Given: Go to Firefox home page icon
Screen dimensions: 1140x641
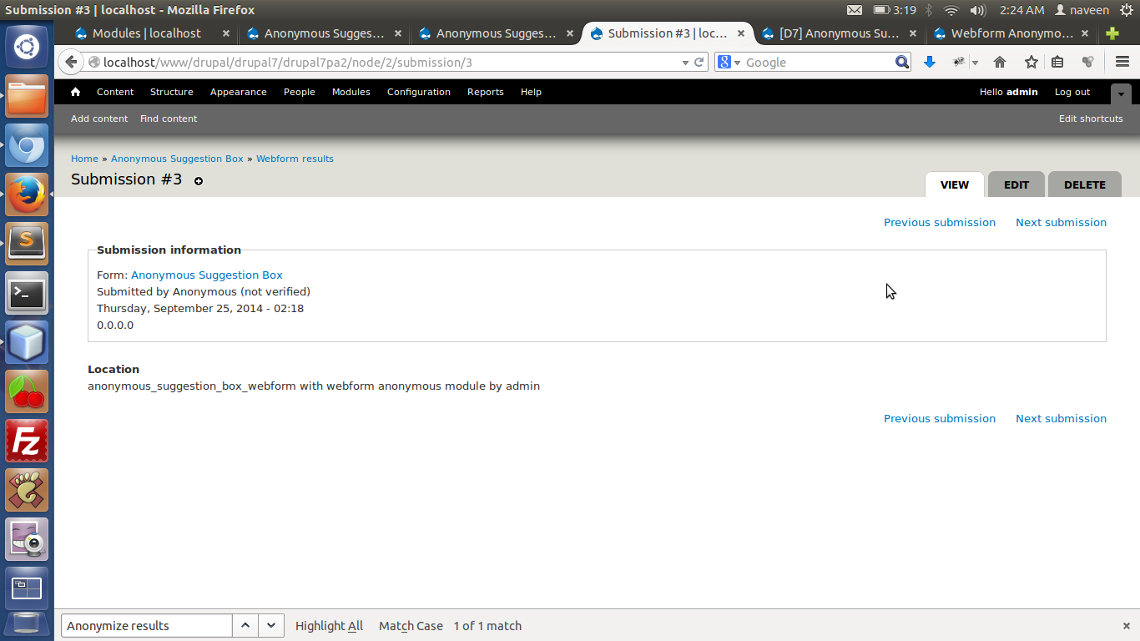Looking at the screenshot, I should coord(1000,62).
